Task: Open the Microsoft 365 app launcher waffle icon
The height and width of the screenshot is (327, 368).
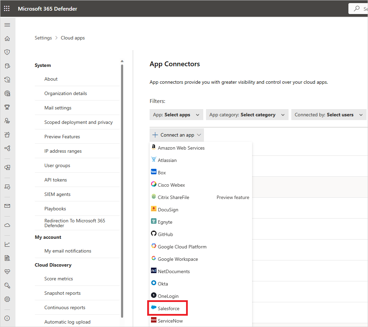Action: (7, 8)
